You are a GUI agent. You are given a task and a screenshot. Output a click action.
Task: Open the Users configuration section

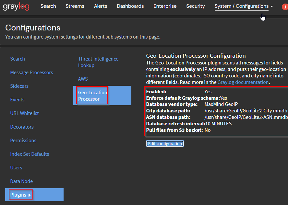tap(16, 167)
